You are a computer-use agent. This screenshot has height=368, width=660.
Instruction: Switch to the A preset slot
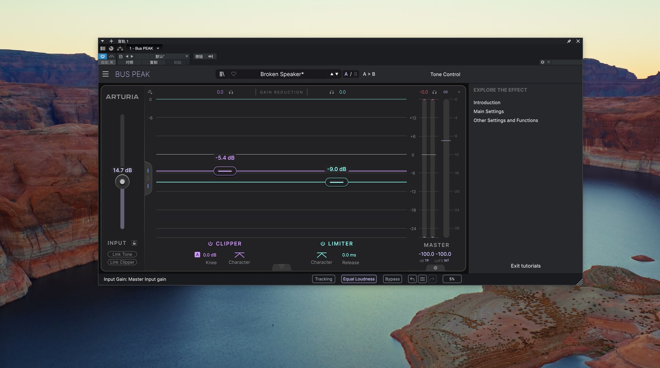pyautogui.click(x=346, y=74)
